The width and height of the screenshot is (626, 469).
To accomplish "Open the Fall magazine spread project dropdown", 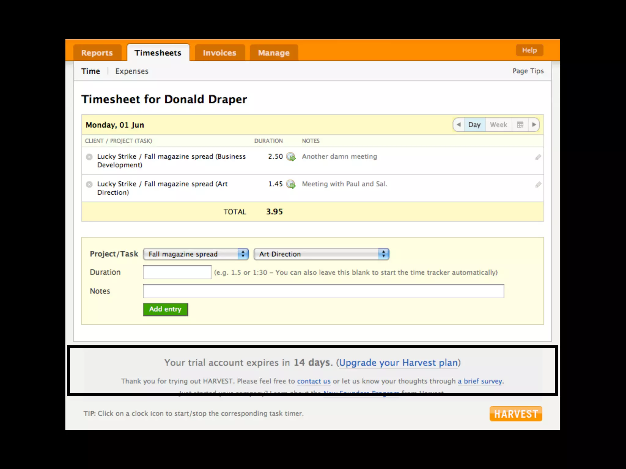I will (196, 254).
